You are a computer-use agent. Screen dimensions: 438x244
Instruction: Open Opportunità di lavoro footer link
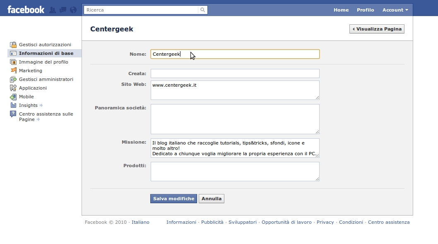click(286, 222)
